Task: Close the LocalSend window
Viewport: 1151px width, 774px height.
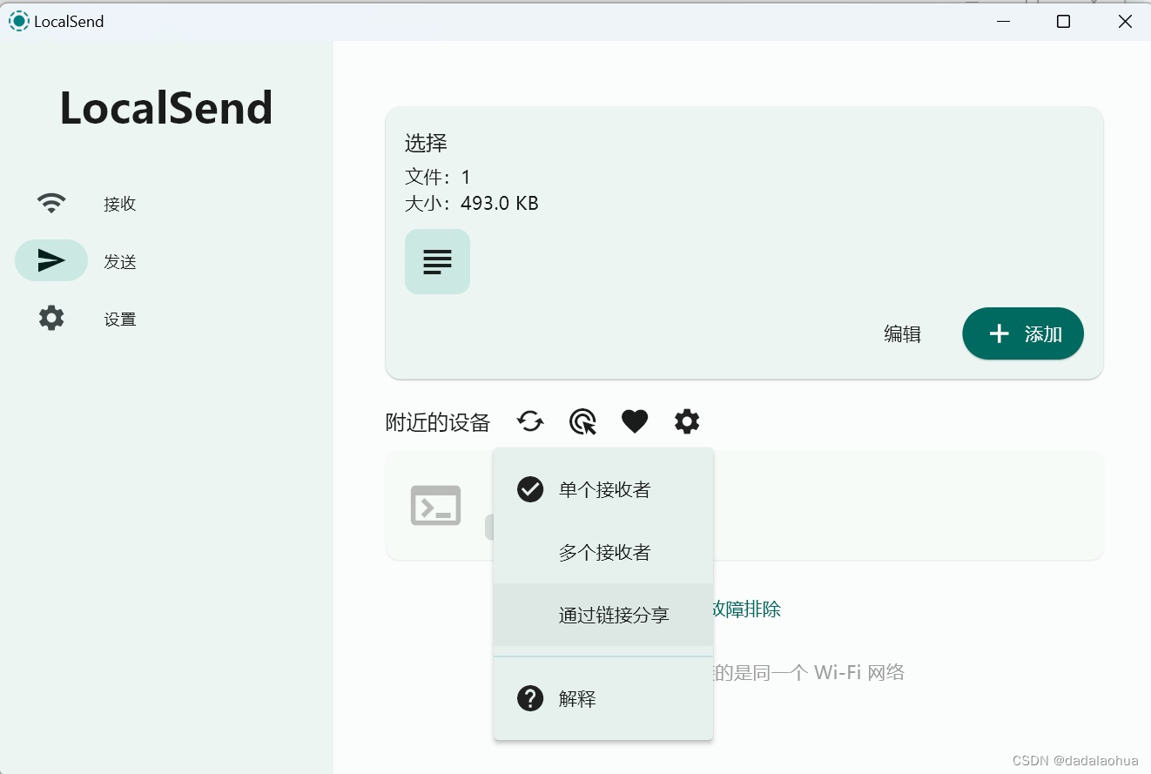Action: coord(1125,22)
